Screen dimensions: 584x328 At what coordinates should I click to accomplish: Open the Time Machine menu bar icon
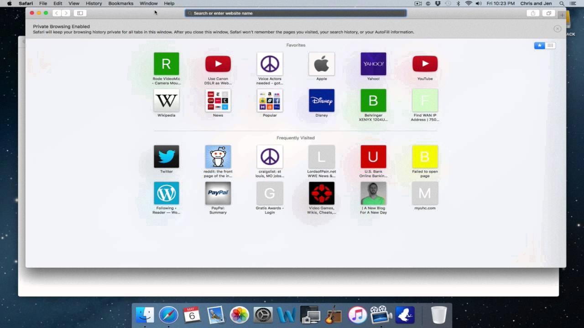[x=448, y=3]
